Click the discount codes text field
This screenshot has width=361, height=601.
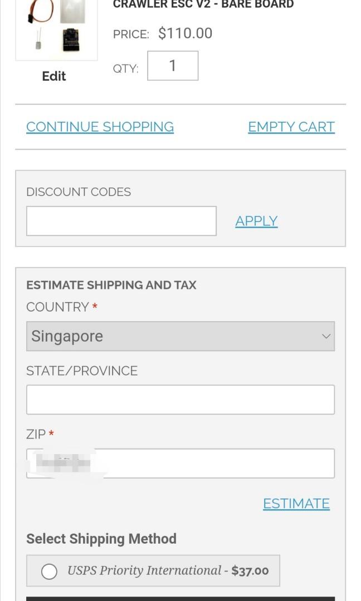point(121,221)
